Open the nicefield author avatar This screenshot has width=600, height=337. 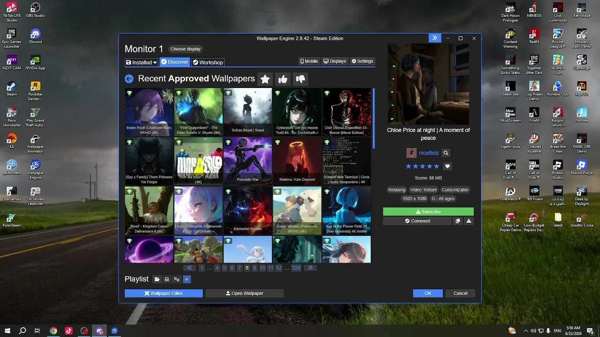[x=411, y=153]
